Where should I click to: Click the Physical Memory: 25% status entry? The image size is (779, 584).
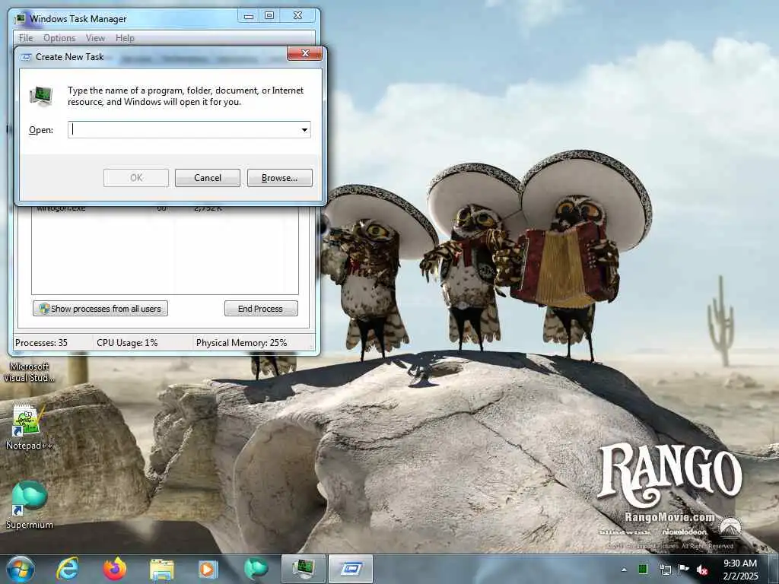(x=241, y=343)
